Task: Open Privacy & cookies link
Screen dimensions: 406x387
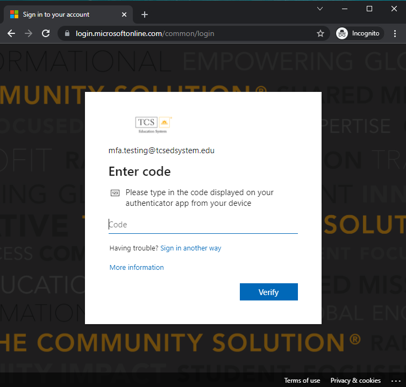Action: (355, 381)
